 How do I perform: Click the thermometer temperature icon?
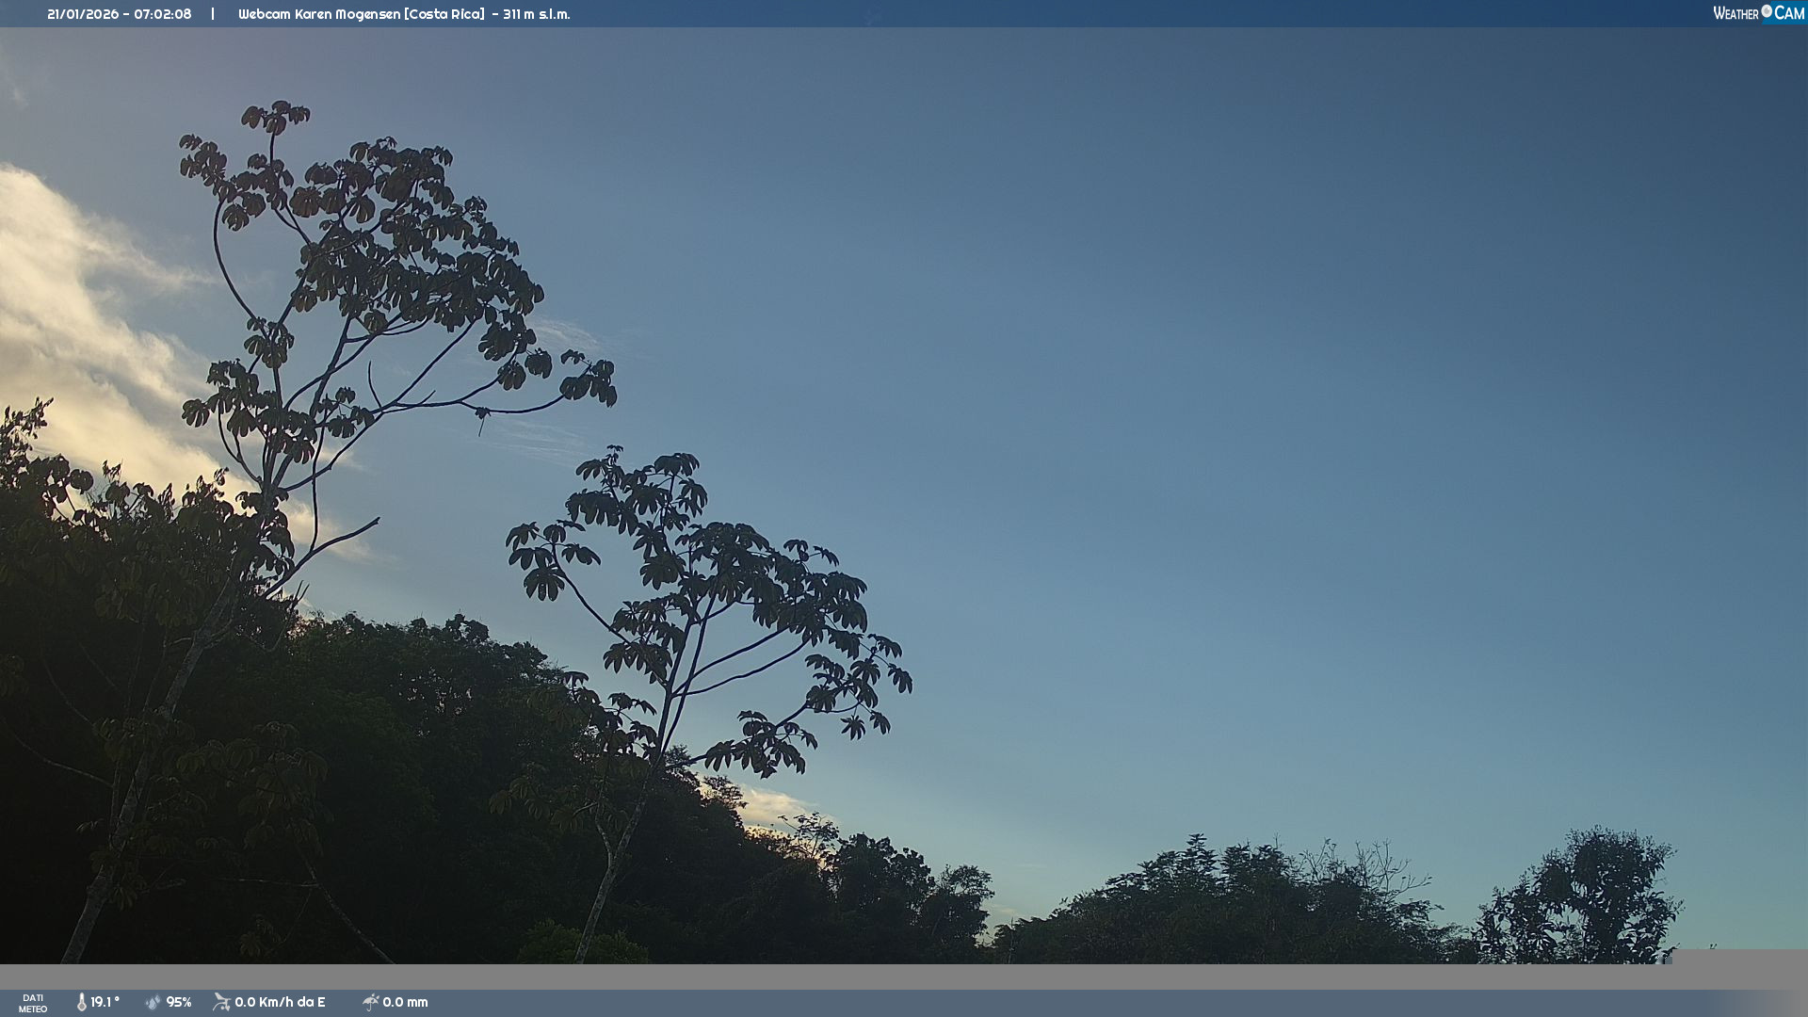82,1002
